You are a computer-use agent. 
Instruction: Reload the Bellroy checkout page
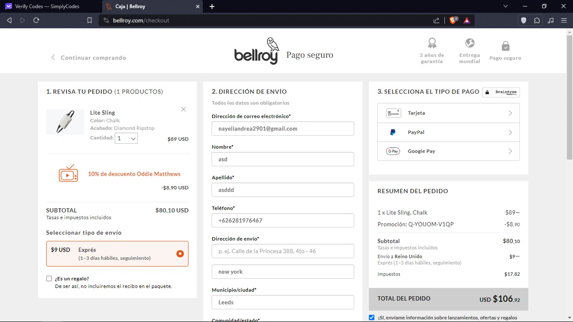pos(36,20)
